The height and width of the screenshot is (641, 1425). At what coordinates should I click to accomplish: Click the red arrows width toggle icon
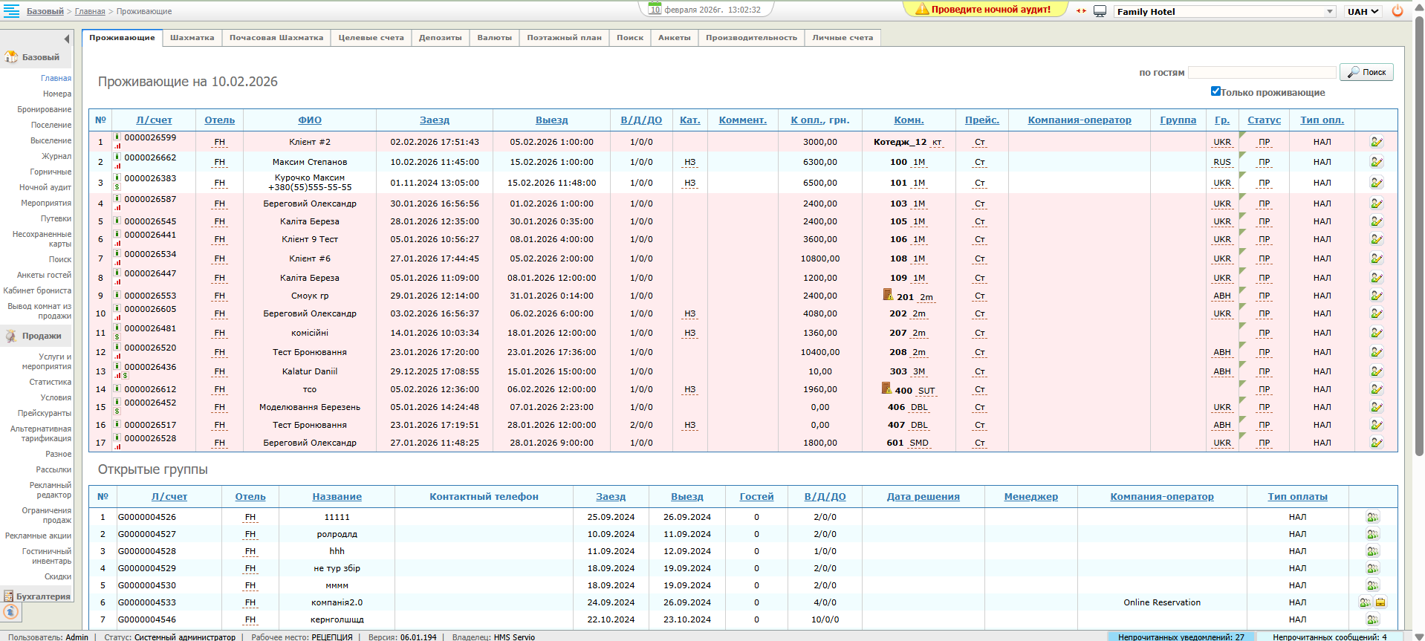(x=1081, y=11)
